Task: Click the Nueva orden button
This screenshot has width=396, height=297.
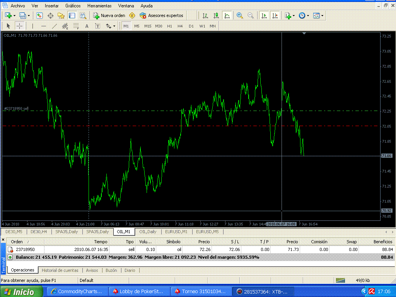Action: (x=109, y=15)
